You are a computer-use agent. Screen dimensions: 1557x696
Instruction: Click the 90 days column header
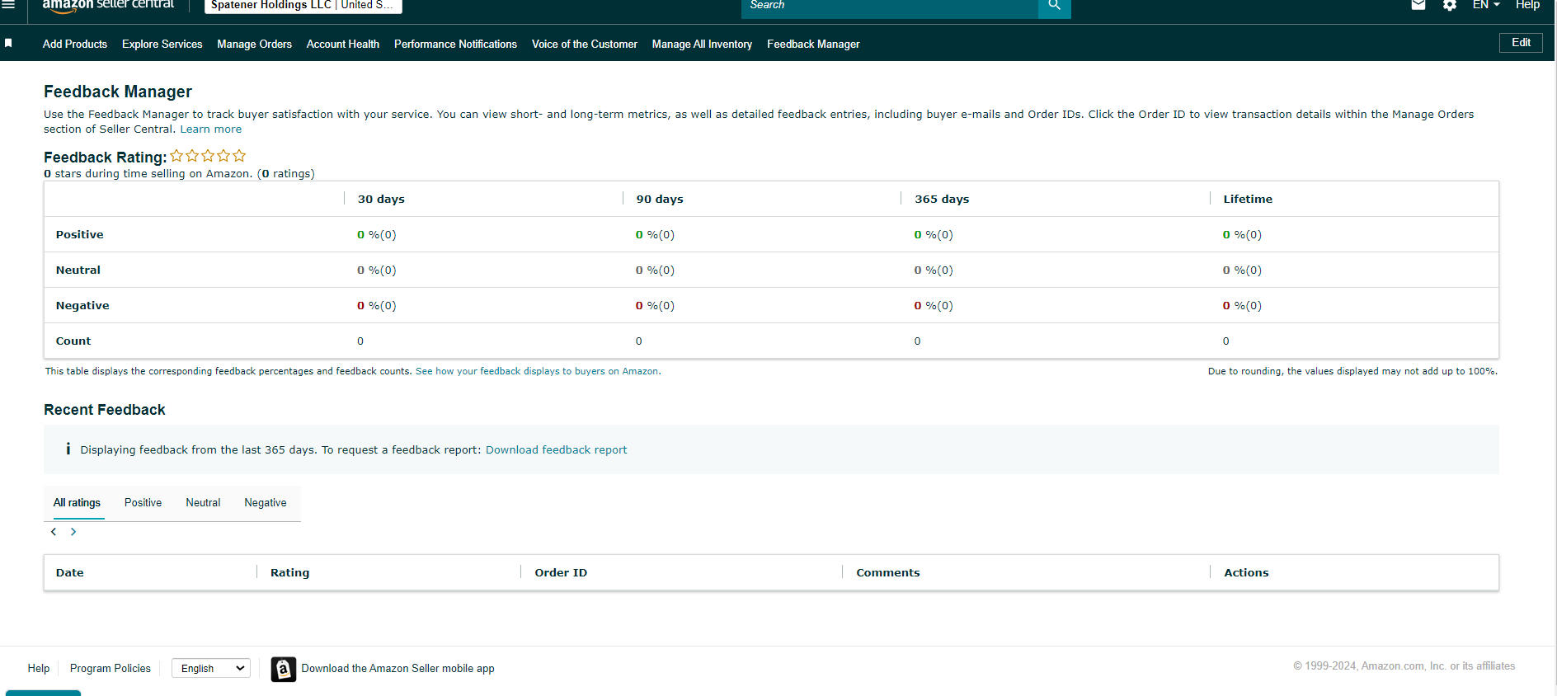pos(660,199)
